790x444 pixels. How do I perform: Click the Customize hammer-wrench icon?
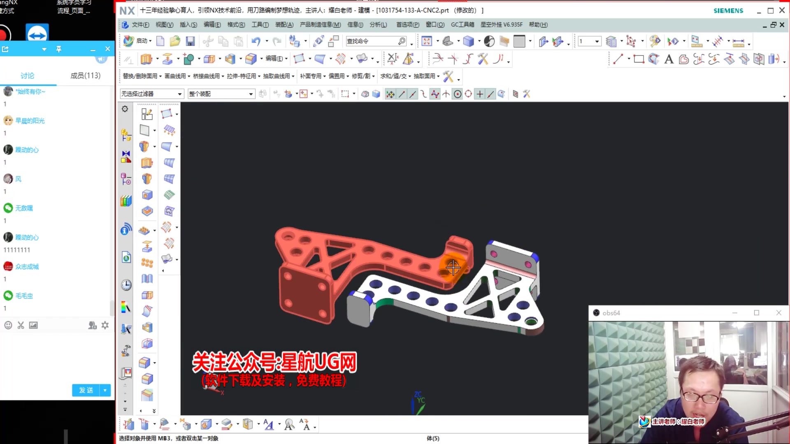click(527, 94)
